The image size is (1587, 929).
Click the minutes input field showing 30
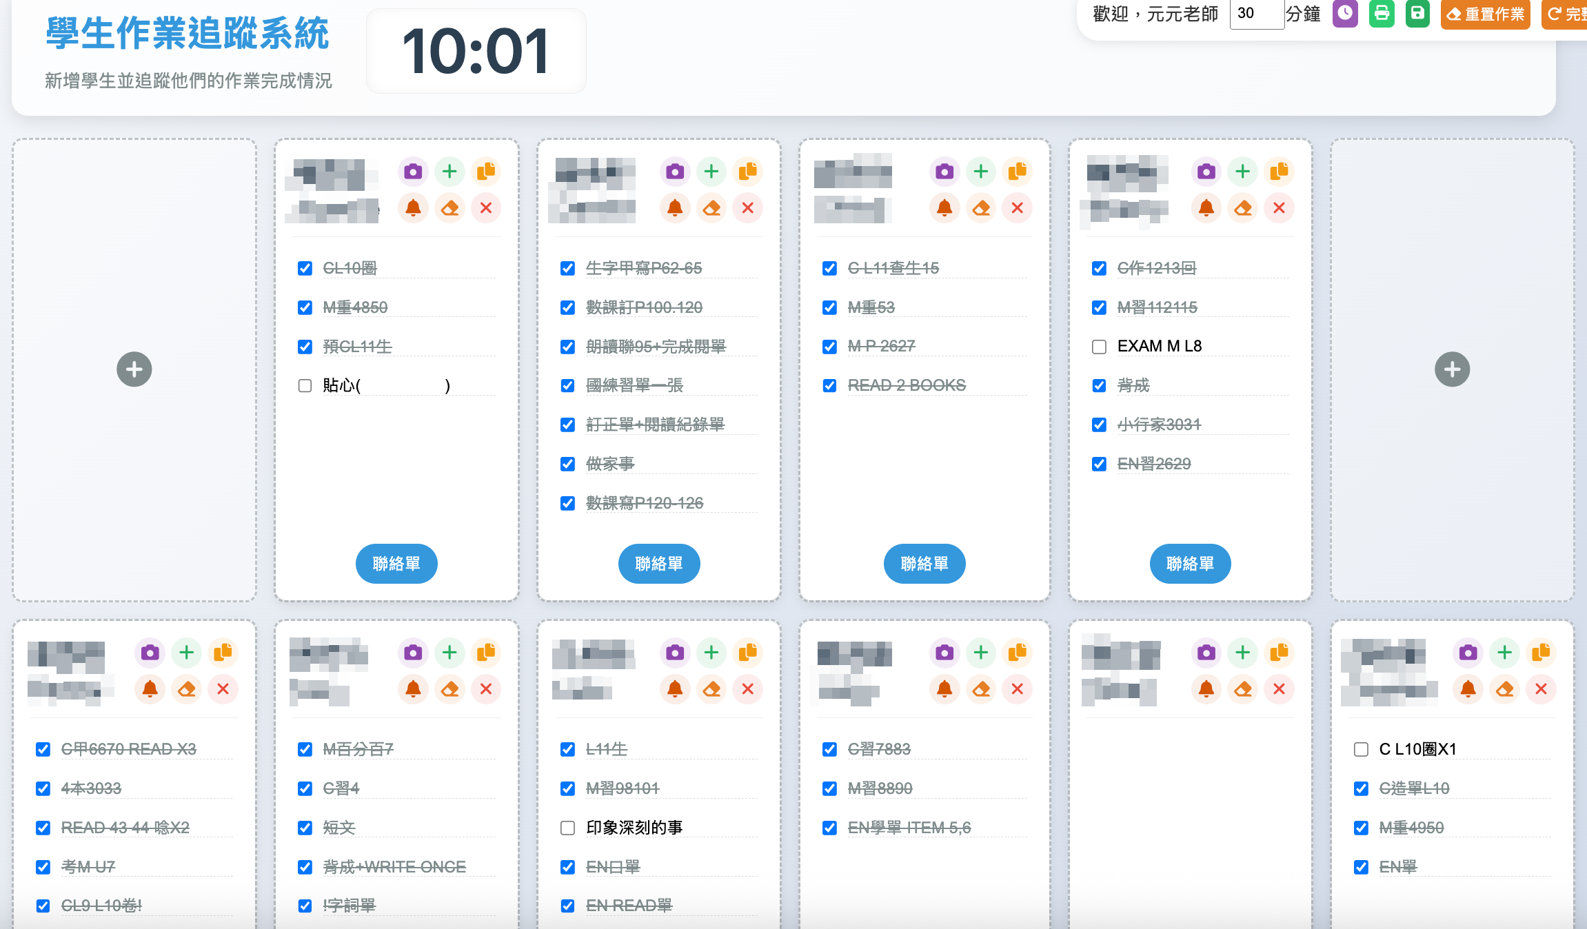1257,13
